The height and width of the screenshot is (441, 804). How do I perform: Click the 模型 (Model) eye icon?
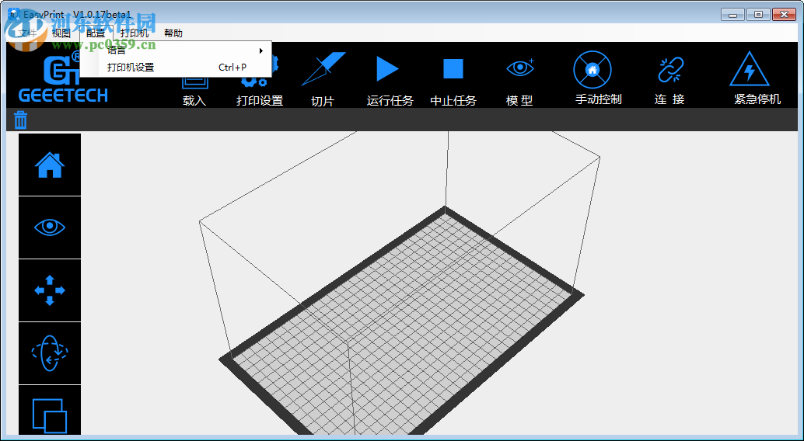[520, 68]
